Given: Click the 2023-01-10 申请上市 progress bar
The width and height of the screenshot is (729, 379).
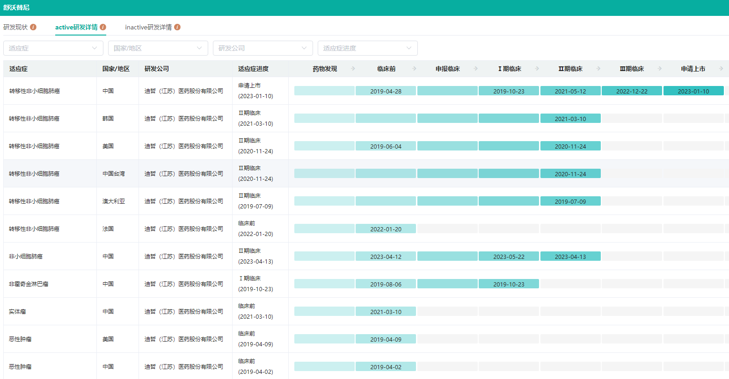Looking at the screenshot, I should [693, 91].
